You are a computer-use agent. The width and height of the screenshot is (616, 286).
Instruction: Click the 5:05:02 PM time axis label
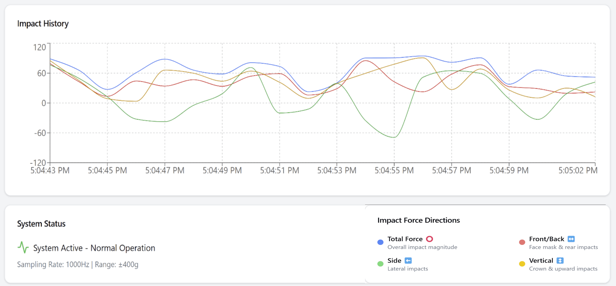(578, 171)
